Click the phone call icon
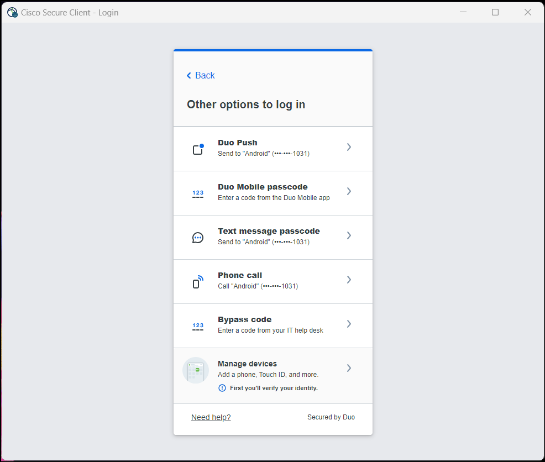The height and width of the screenshot is (462, 545). (x=198, y=282)
